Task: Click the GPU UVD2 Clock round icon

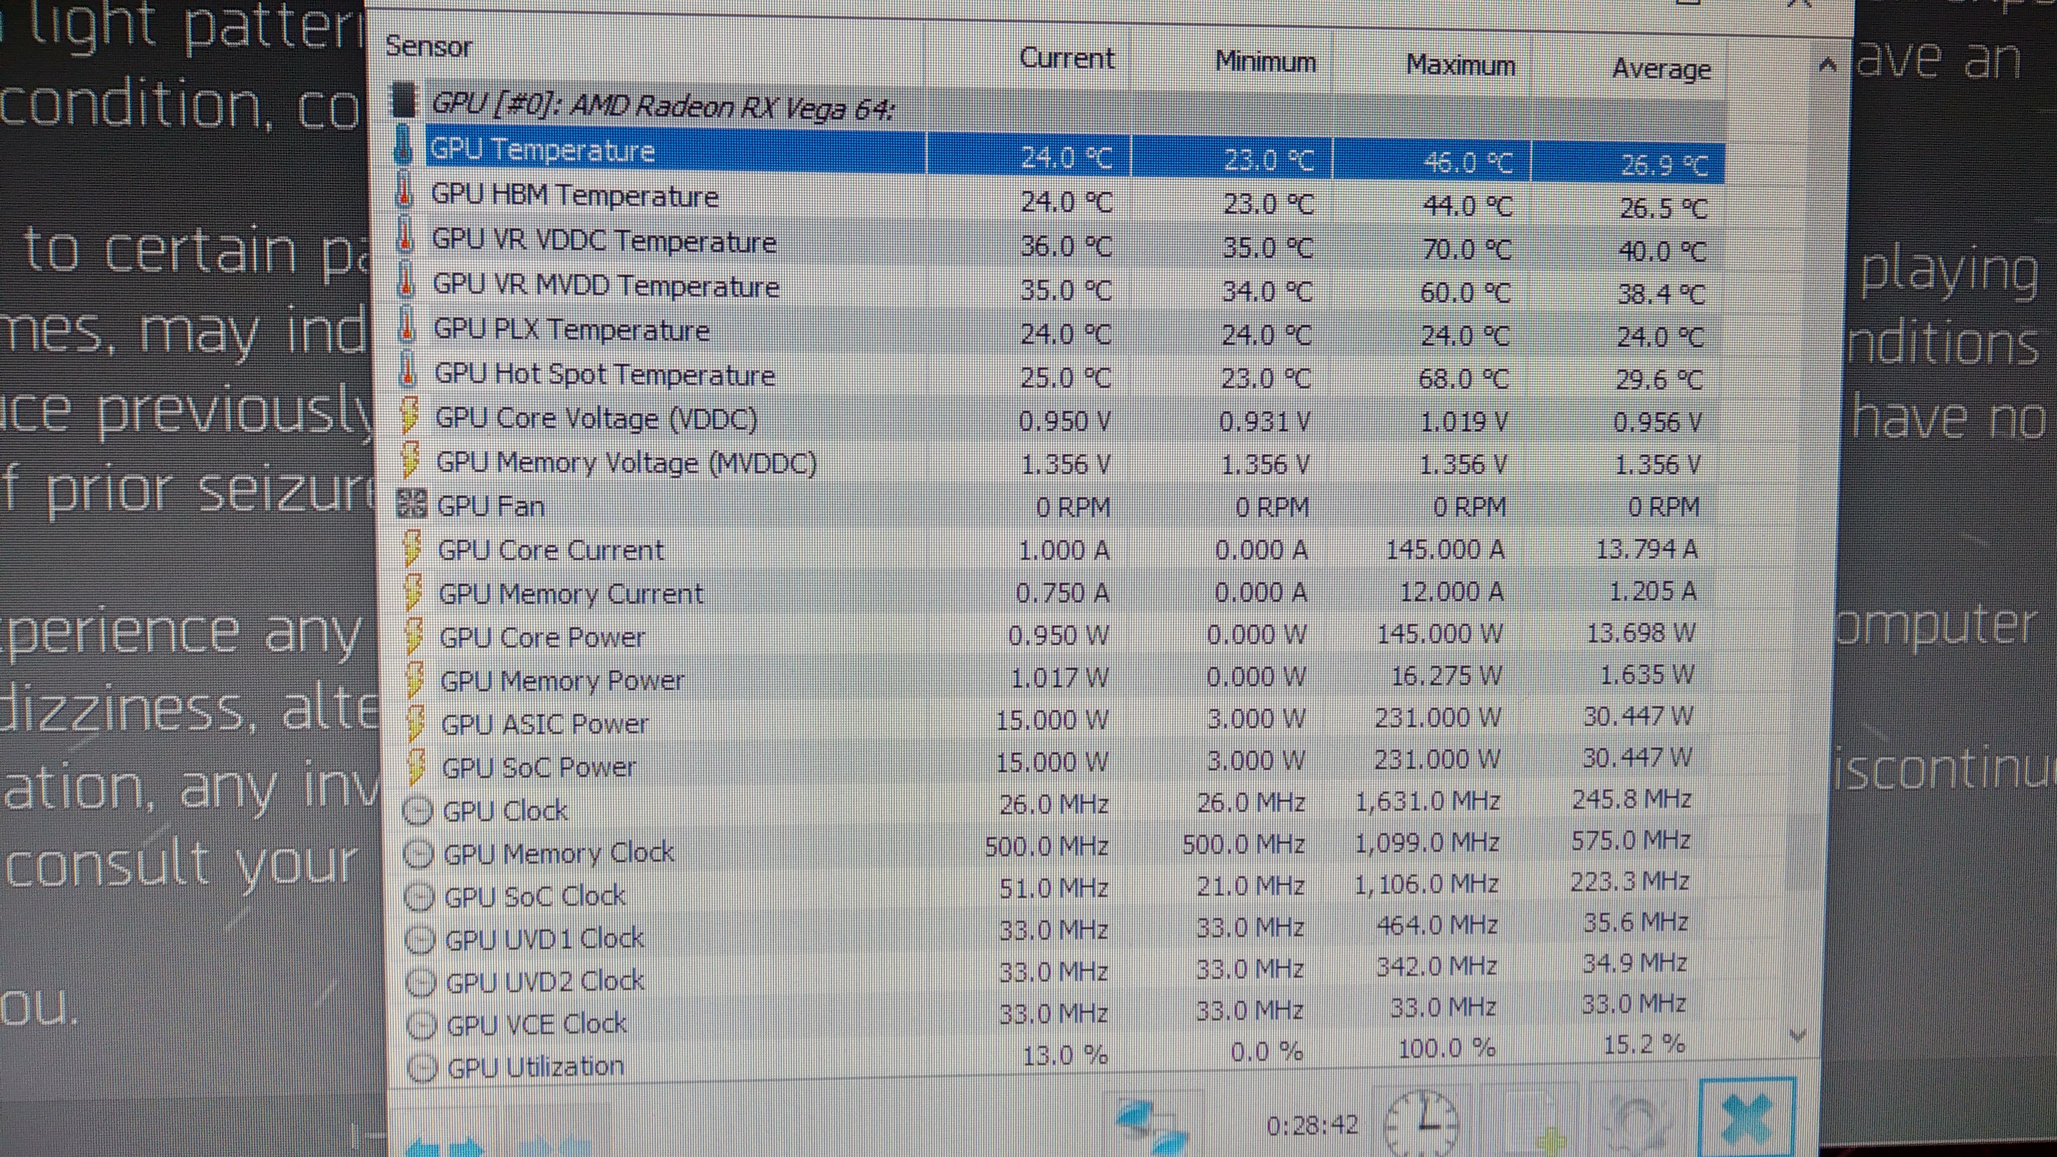Action: pos(421,983)
